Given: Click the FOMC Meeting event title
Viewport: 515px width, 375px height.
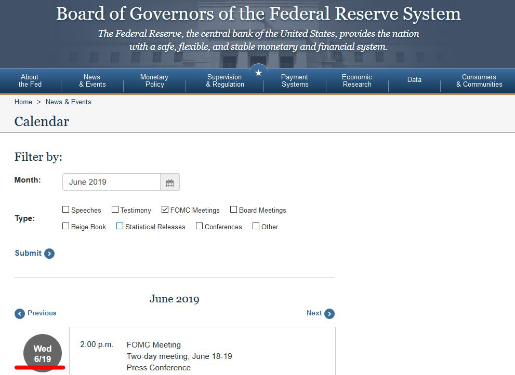Looking at the screenshot, I should 154,345.
